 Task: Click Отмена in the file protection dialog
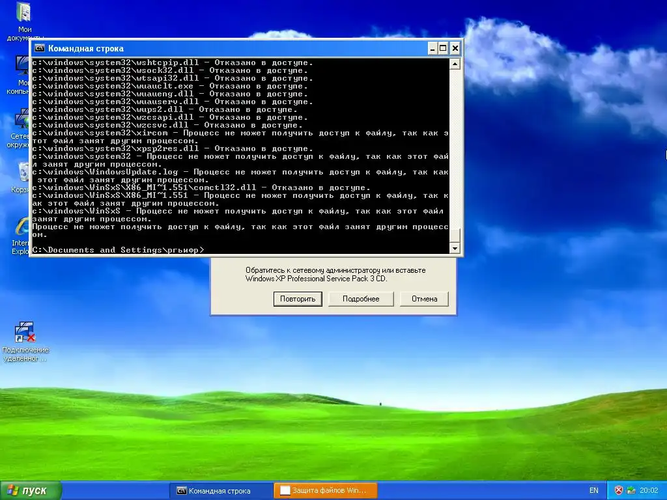click(424, 299)
